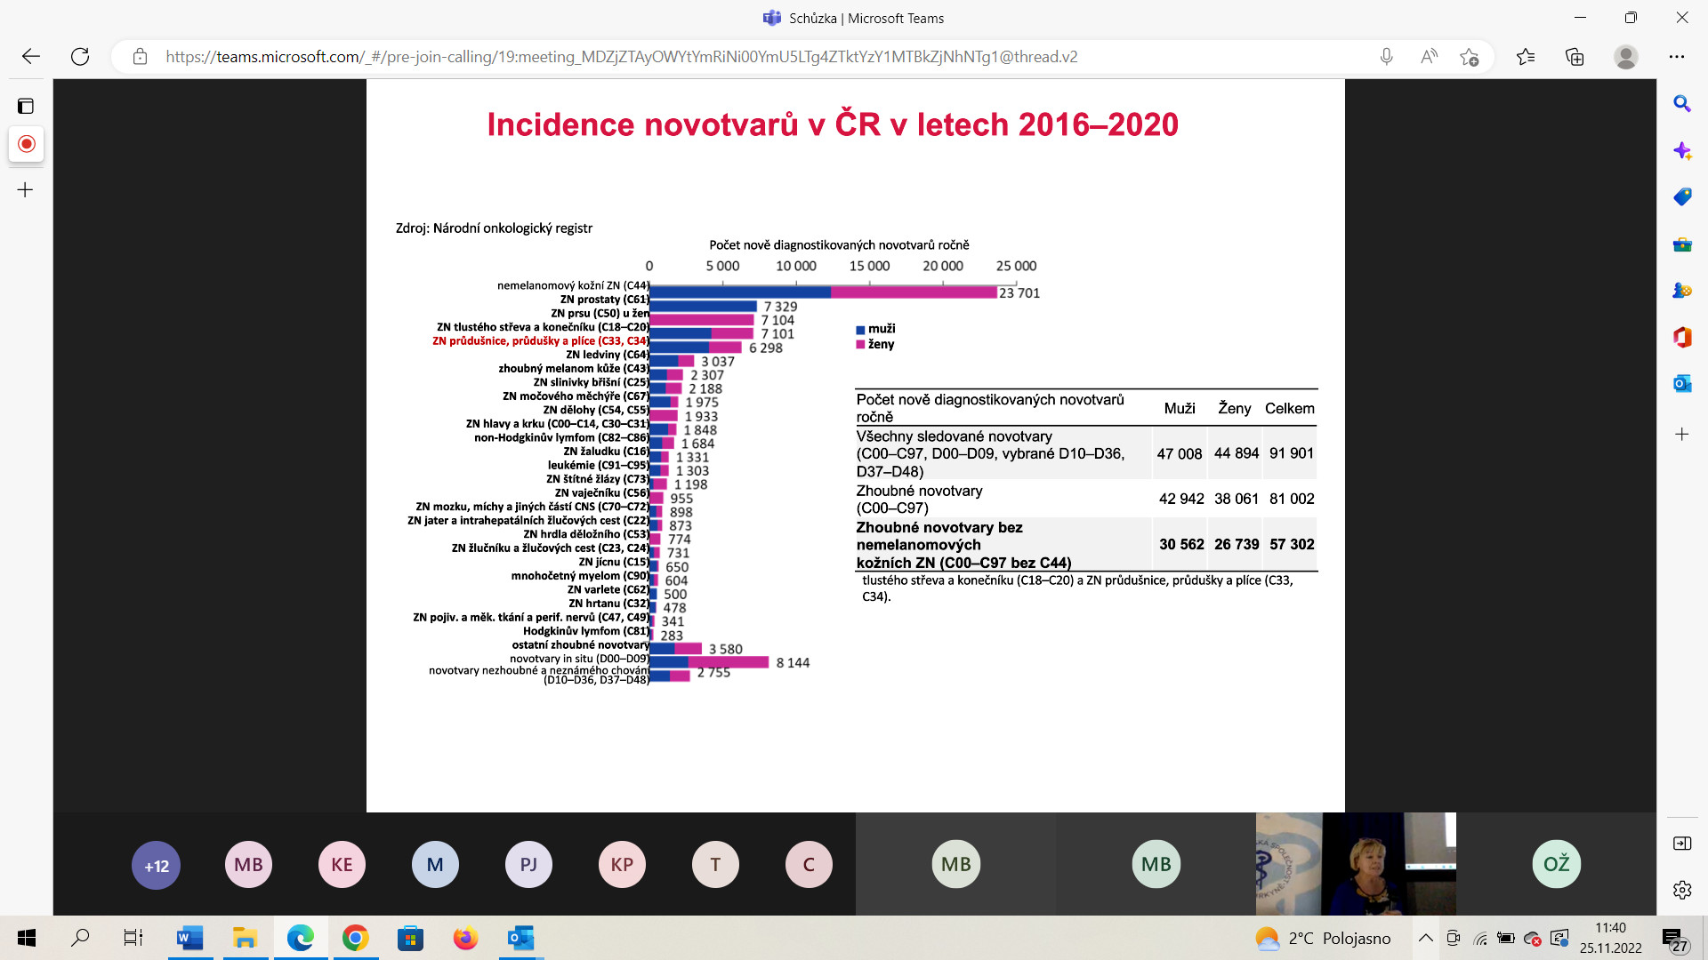1708x960 pixels.
Task: Open Edge sidebar search
Action: (1681, 103)
